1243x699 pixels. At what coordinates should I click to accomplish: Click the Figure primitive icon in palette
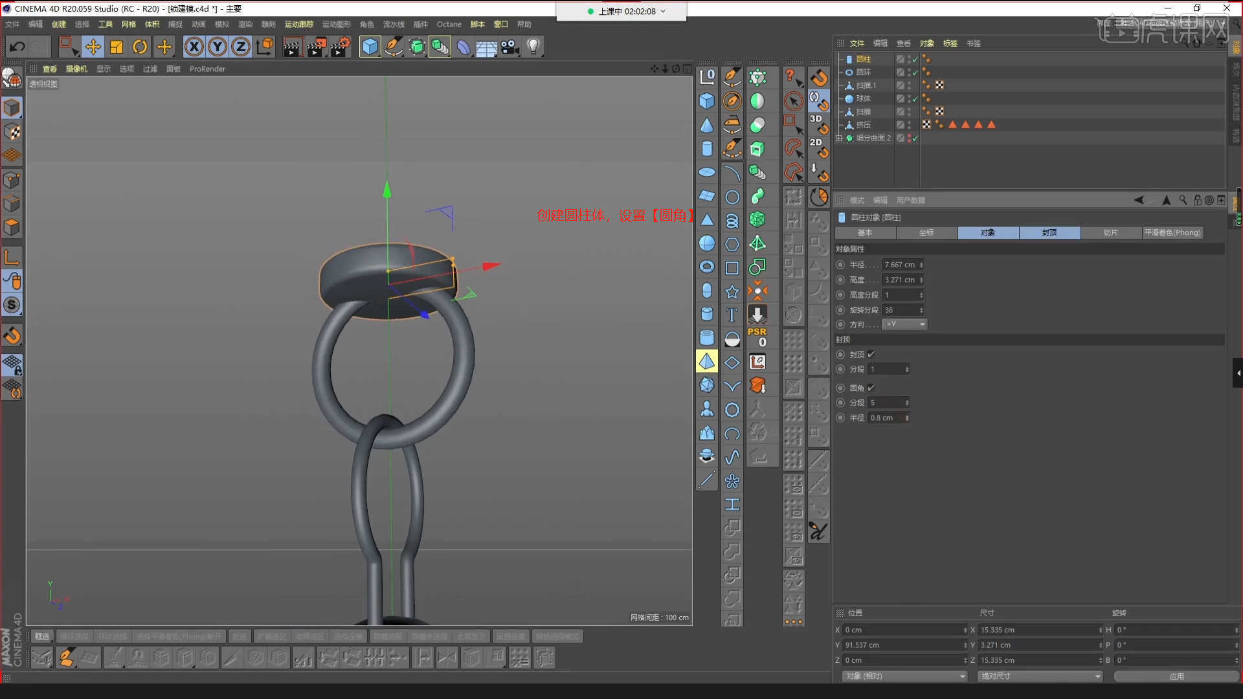(707, 409)
